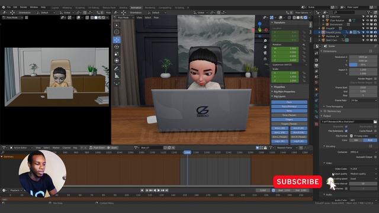The image size is (379, 213).
Task: Select the Measure tool in main viewport
Action: click(x=117, y=76)
